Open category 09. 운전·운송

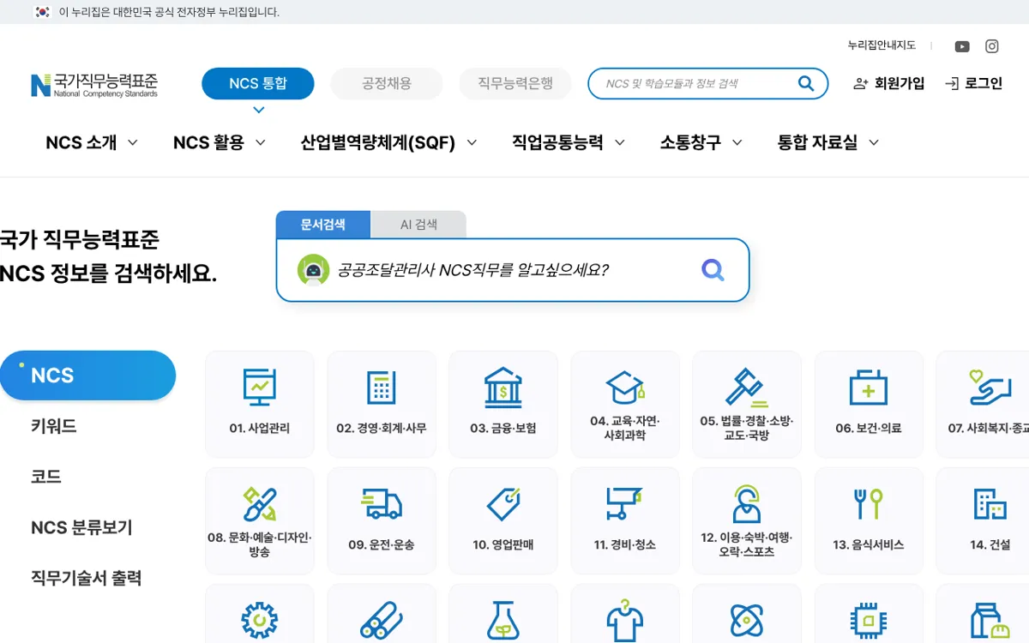coord(381,520)
